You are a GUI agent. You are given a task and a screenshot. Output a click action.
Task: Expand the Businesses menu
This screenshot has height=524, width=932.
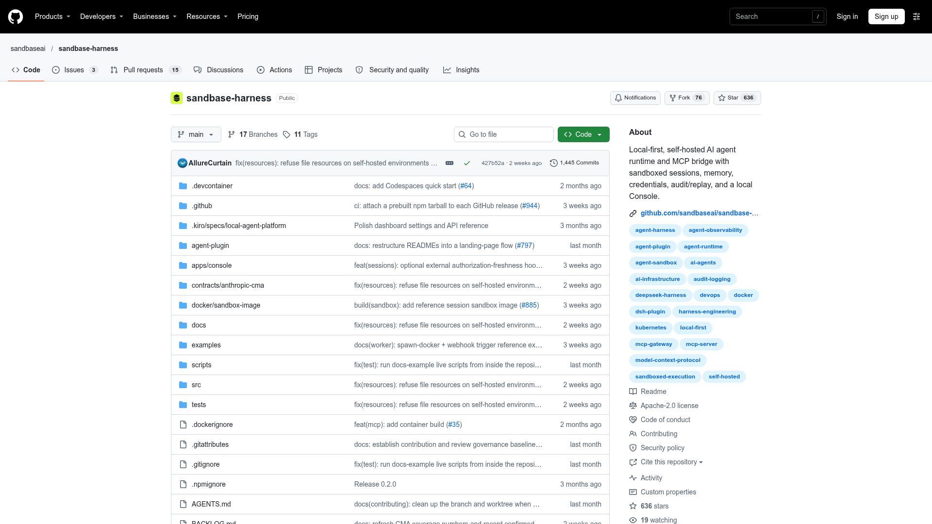point(155,16)
